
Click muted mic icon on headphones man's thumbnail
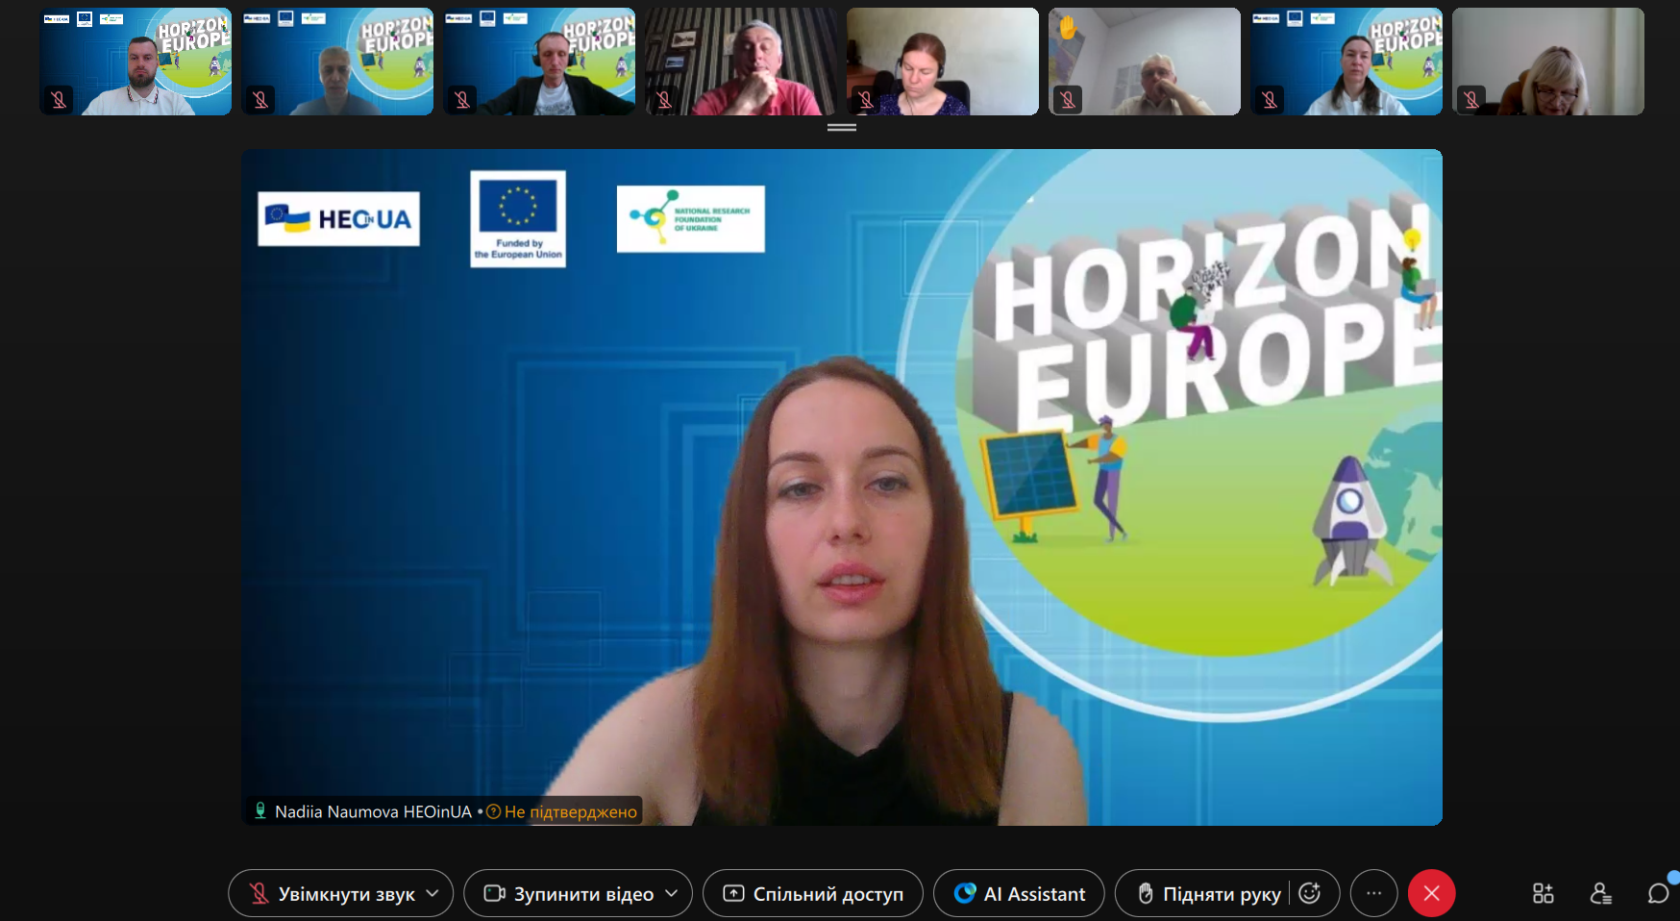(462, 99)
